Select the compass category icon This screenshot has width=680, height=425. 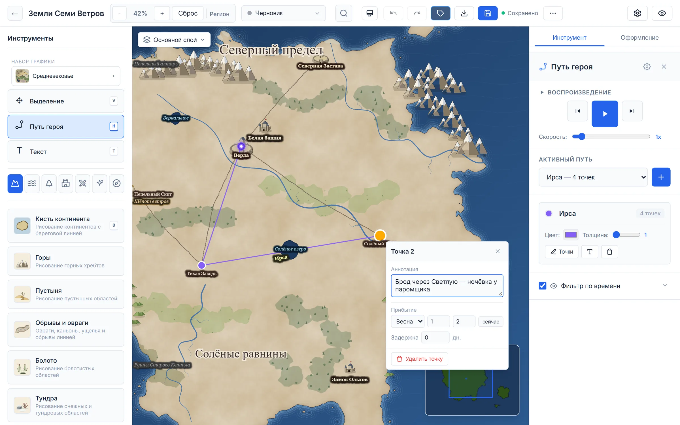click(x=116, y=183)
